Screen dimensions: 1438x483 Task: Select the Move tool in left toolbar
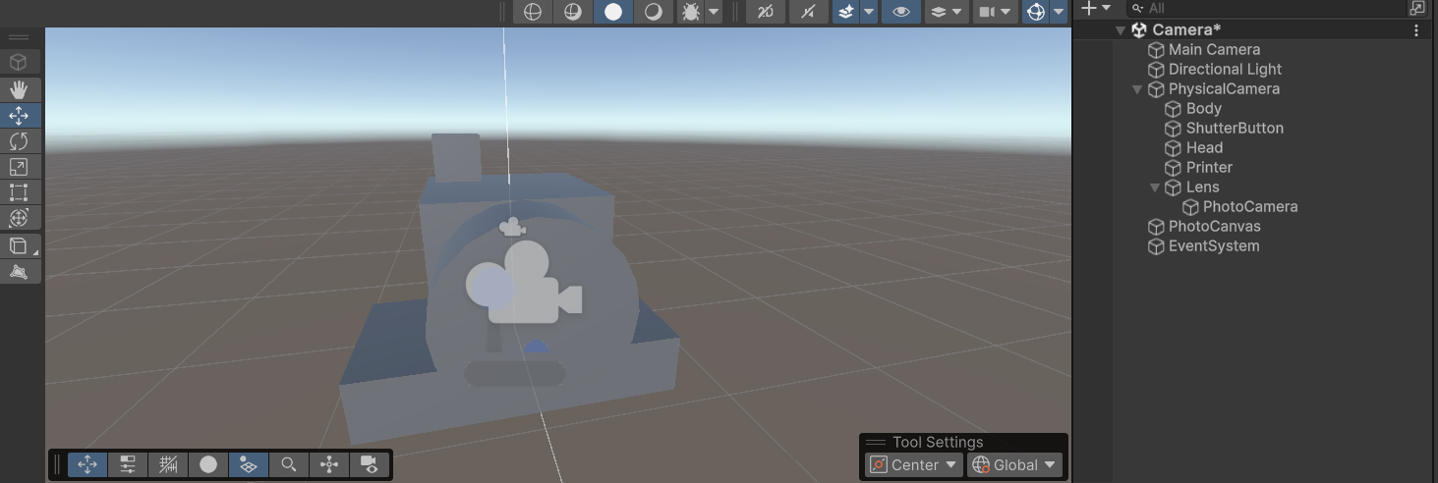pos(19,116)
